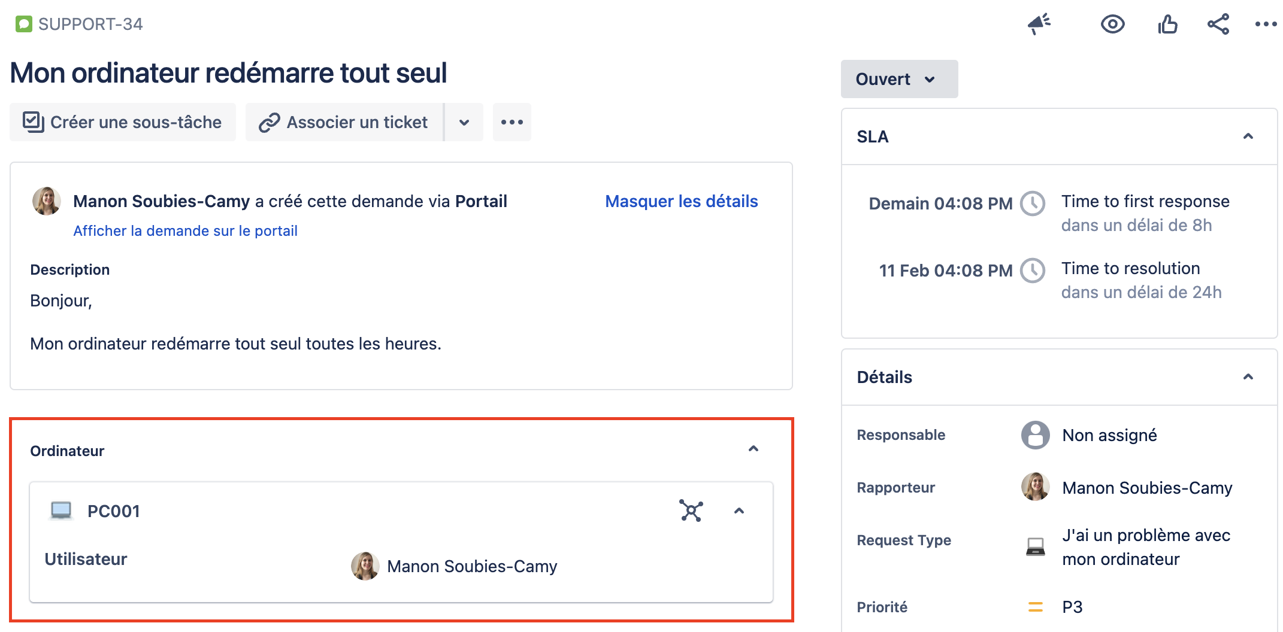Open the Ouvert status dropdown
1283x632 pixels.
(x=899, y=79)
